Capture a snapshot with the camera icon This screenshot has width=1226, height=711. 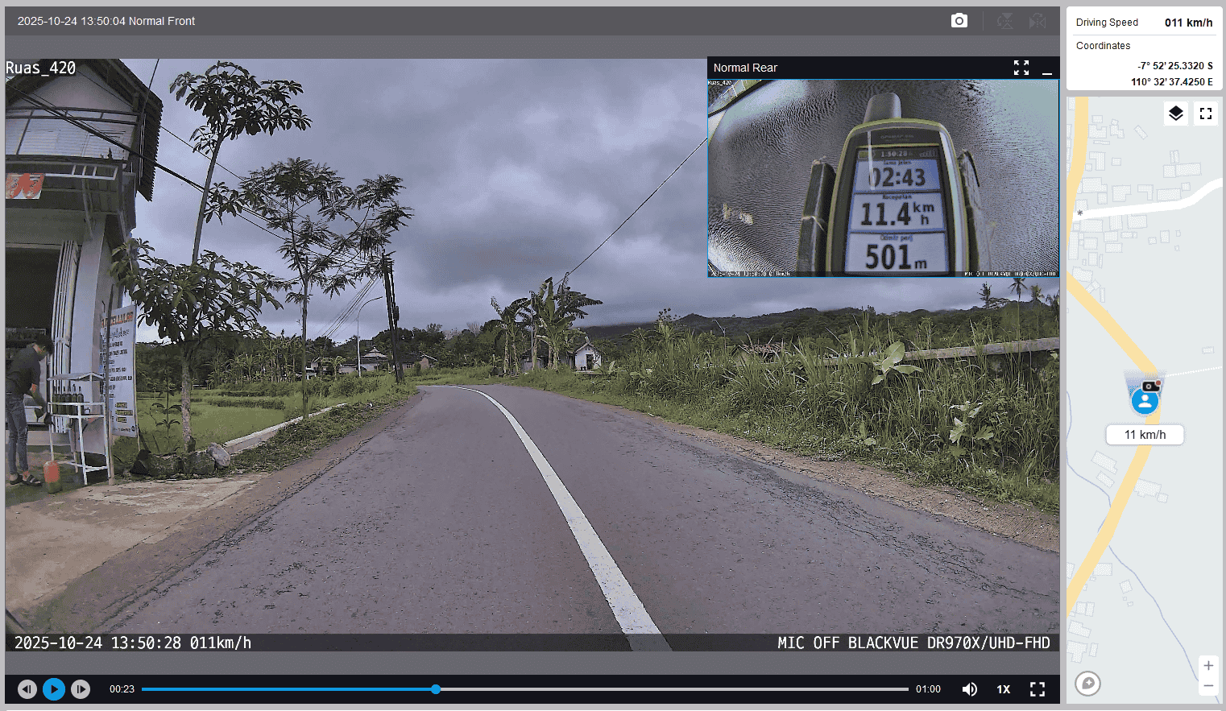[959, 21]
